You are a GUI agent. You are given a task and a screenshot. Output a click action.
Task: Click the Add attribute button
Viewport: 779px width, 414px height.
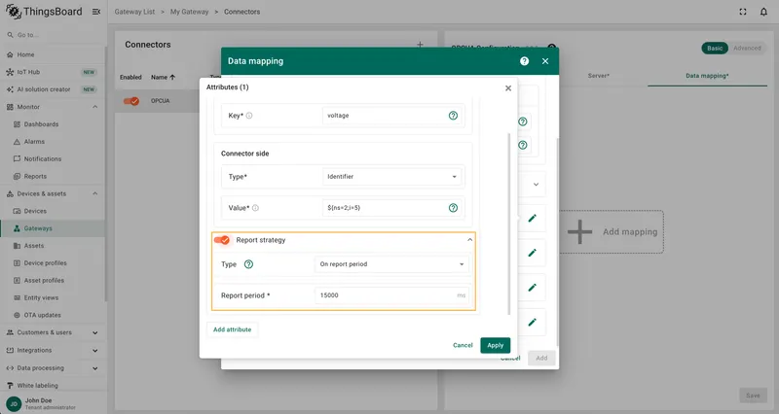coord(232,329)
